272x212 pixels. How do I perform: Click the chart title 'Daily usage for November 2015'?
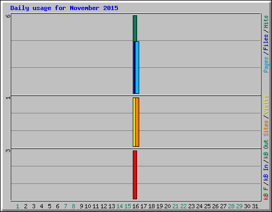[64, 8]
